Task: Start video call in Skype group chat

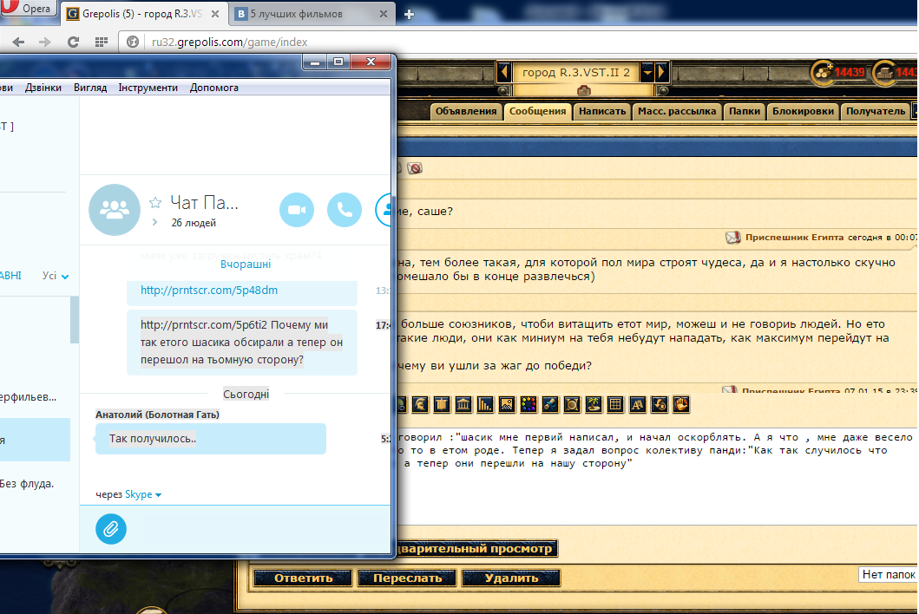Action: pyautogui.click(x=297, y=210)
